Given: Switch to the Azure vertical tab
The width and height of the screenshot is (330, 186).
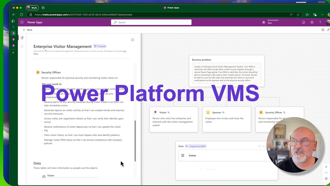Looking at the screenshot, I should tap(13, 27).
